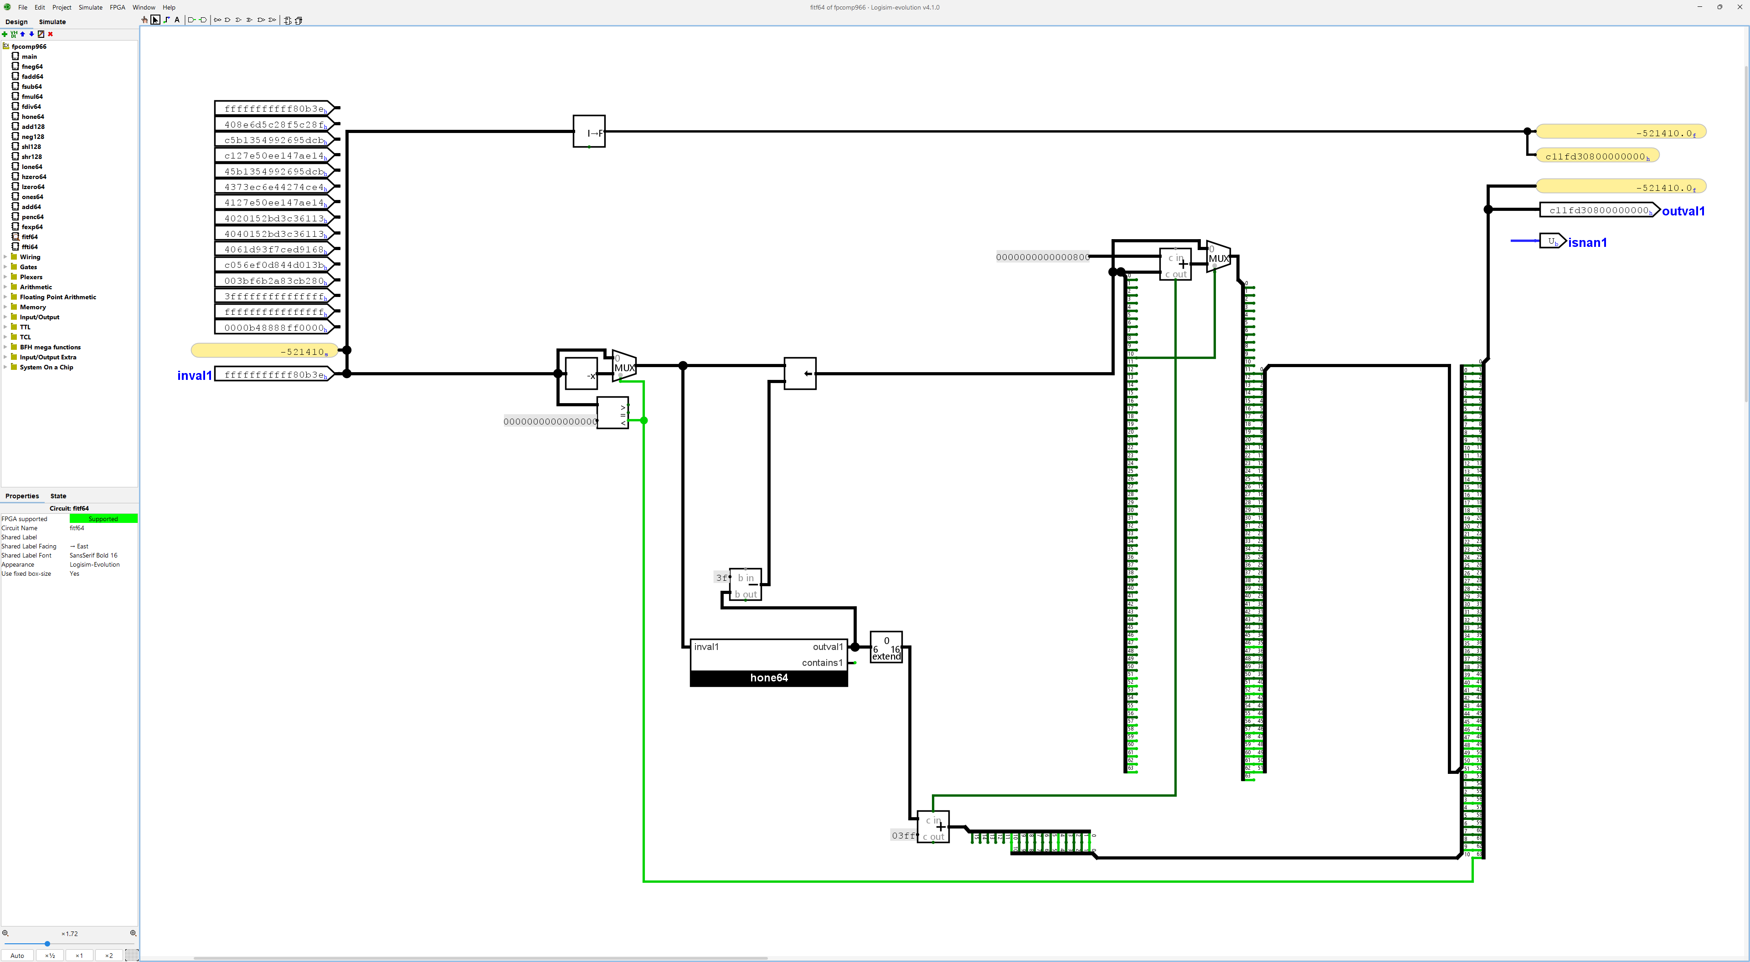Switch to the Simulate tab

click(52, 22)
